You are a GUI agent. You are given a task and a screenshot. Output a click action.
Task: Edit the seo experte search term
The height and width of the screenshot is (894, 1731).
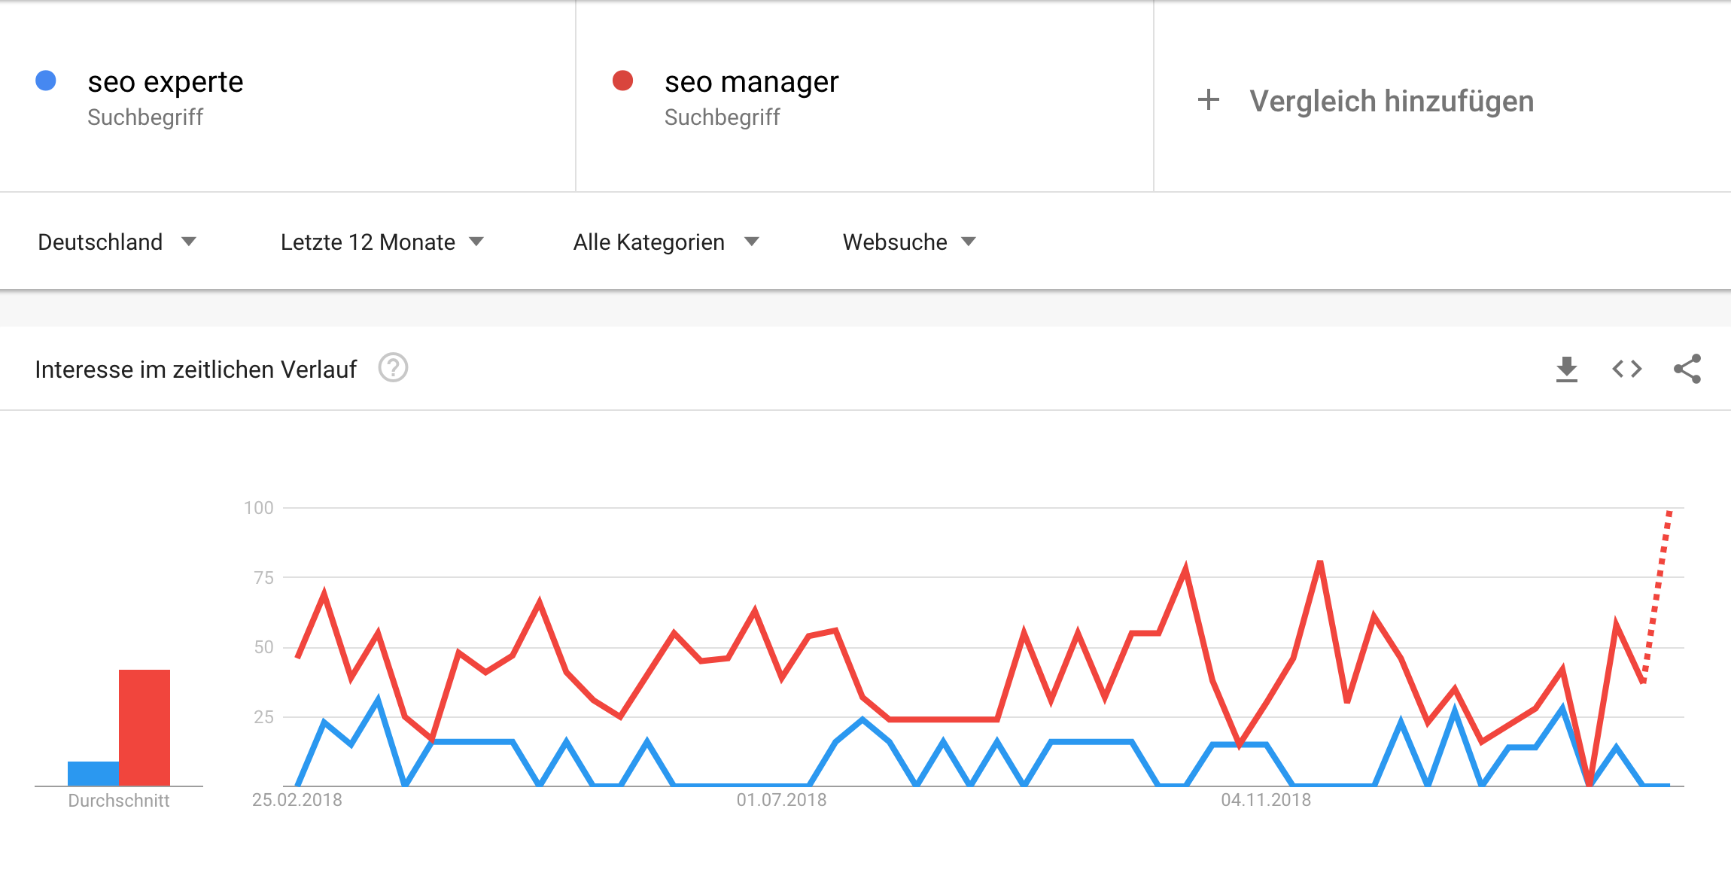[x=166, y=81]
